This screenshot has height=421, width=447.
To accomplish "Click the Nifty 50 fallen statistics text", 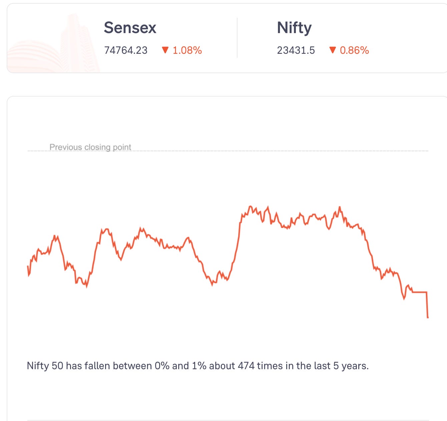I will coord(198,366).
